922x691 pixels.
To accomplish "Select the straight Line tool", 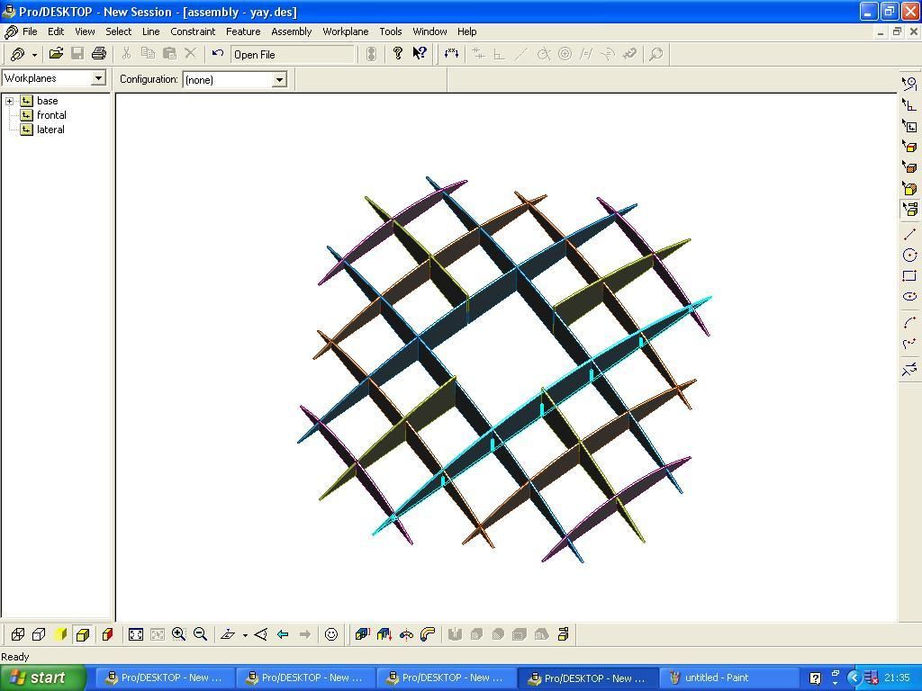I will tap(909, 235).
